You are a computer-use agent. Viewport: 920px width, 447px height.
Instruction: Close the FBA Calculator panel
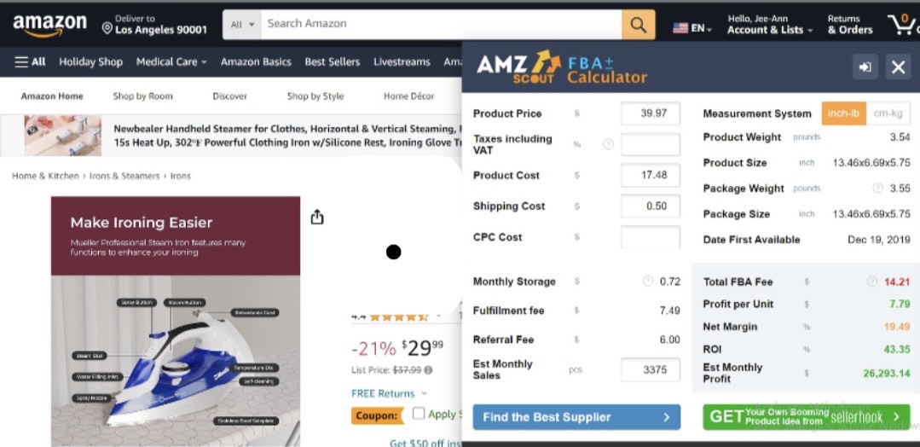coord(898,67)
